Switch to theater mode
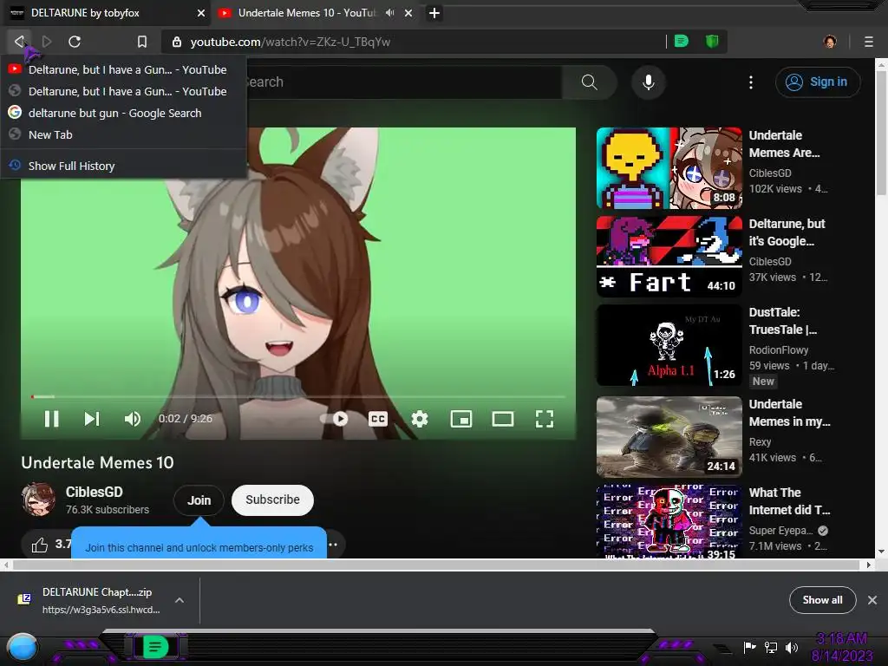Screen dimensions: 888x666 (503, 419)
